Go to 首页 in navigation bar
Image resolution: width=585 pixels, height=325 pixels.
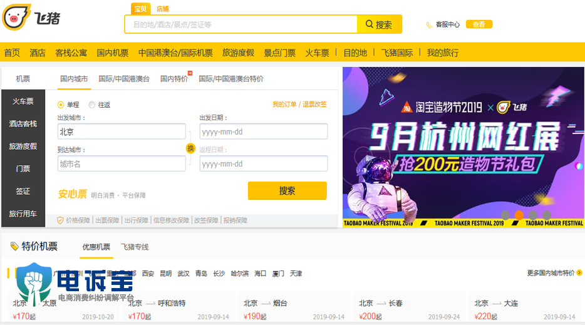pos(12,53)
